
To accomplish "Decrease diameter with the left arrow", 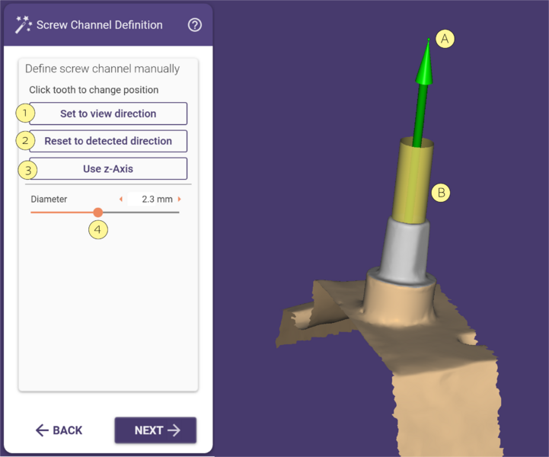I will (121, 200).
